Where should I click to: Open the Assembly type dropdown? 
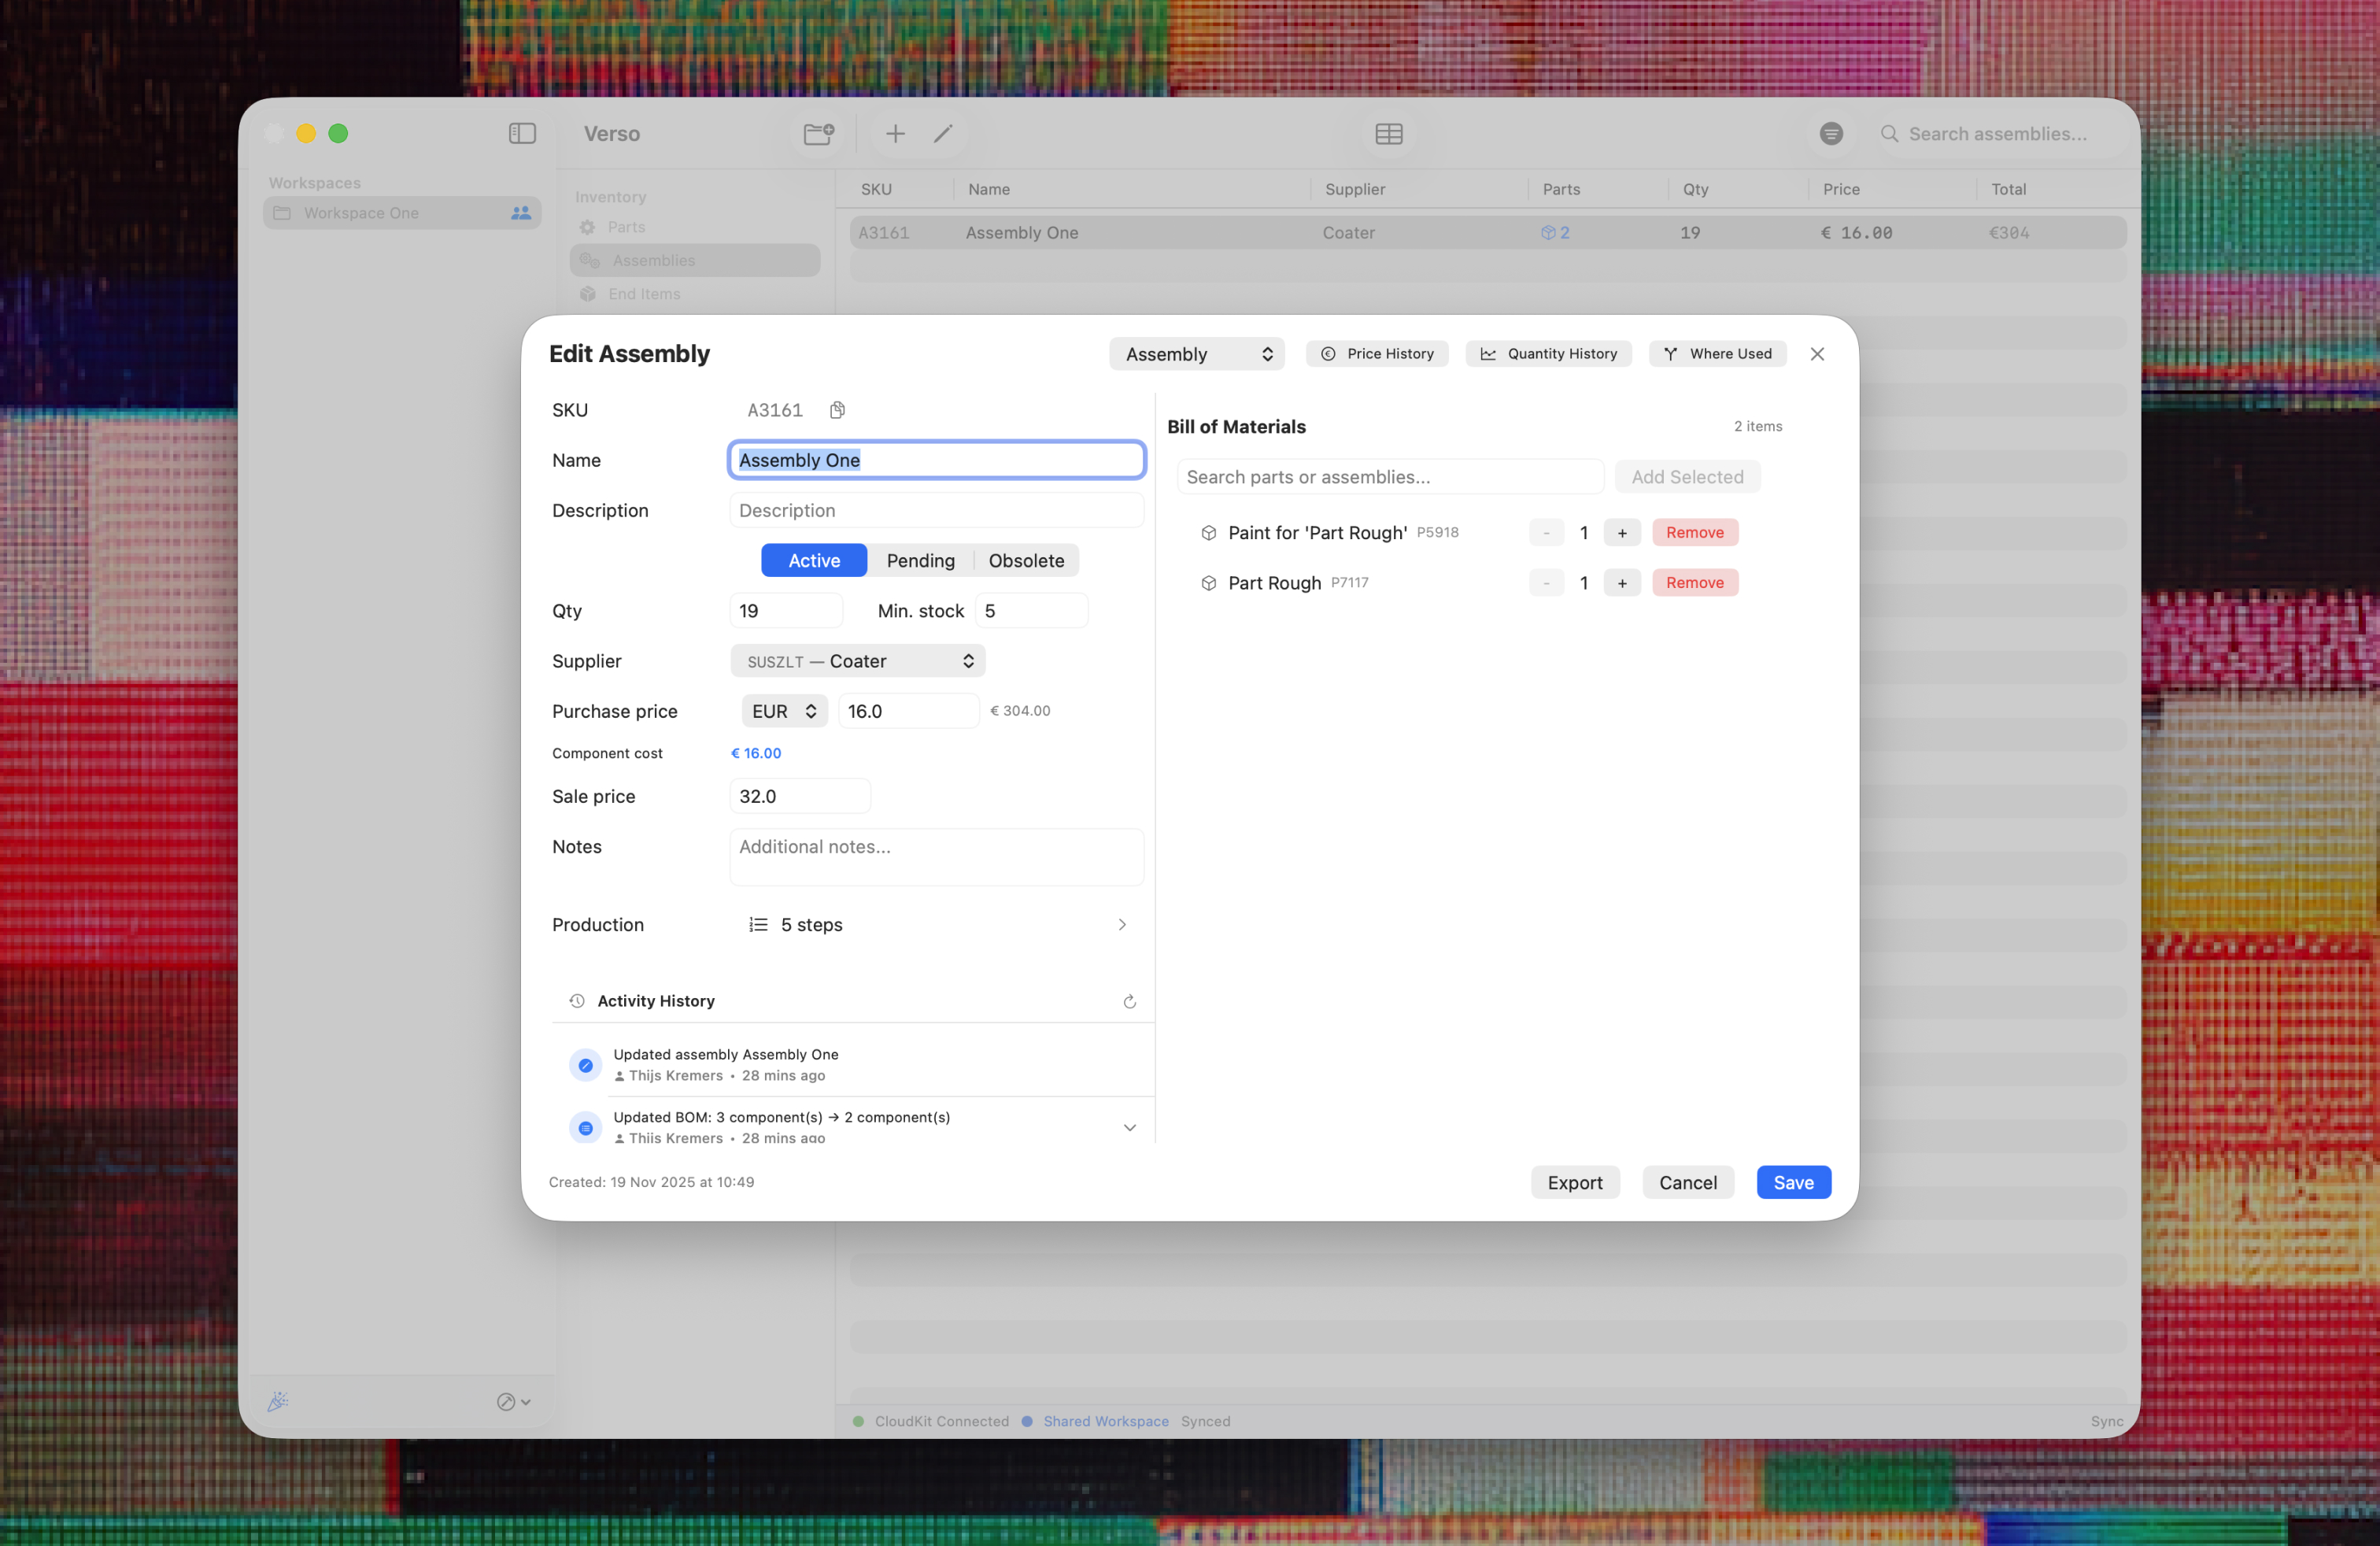pos(1196,354)
